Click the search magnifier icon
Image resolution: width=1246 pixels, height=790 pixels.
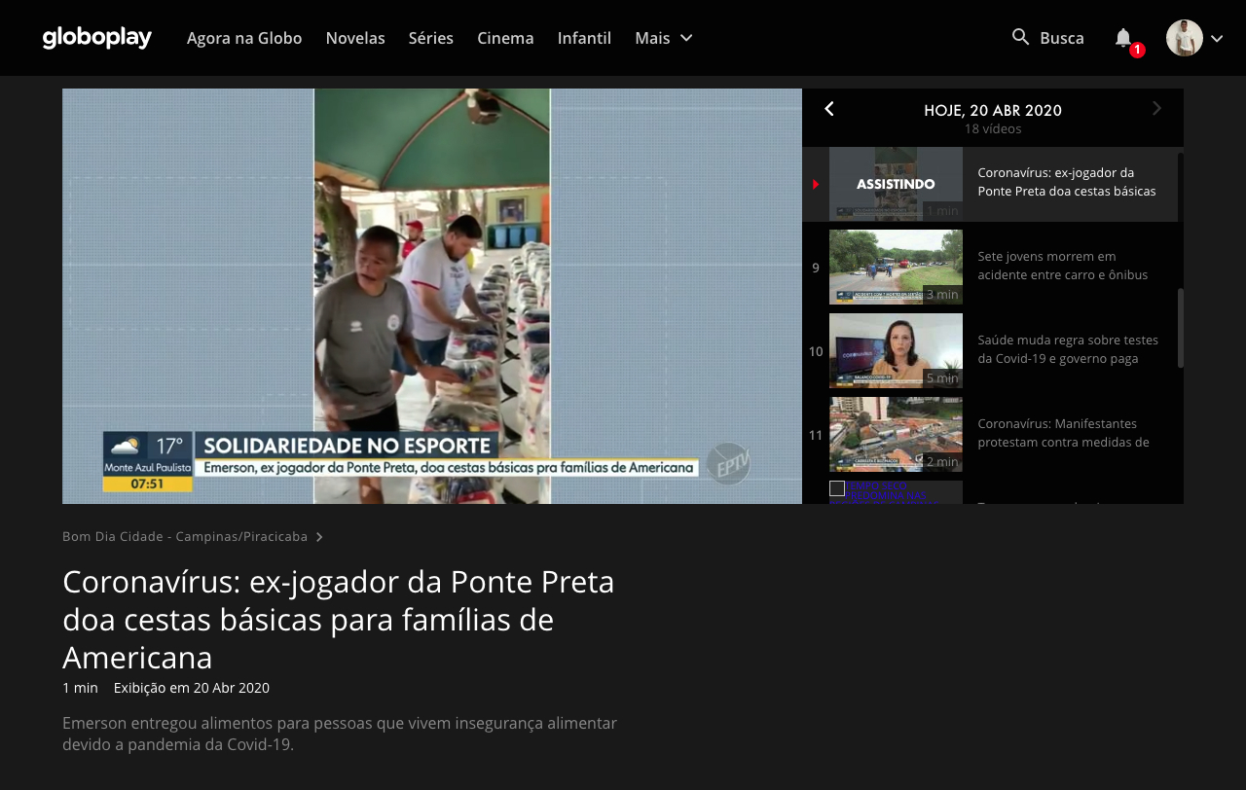pos(1020,37)
